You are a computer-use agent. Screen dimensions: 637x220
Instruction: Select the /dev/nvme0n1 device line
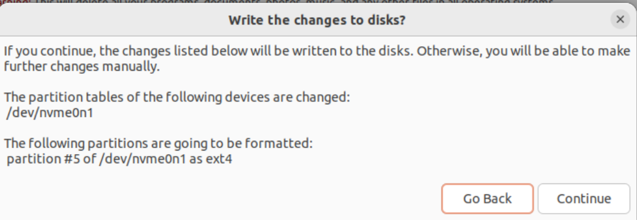[50, 113]
